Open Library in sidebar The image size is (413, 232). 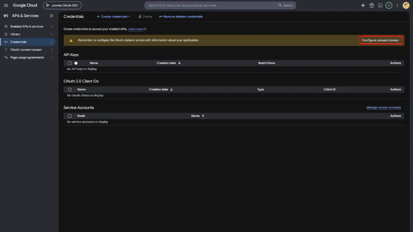coord(15,34)
